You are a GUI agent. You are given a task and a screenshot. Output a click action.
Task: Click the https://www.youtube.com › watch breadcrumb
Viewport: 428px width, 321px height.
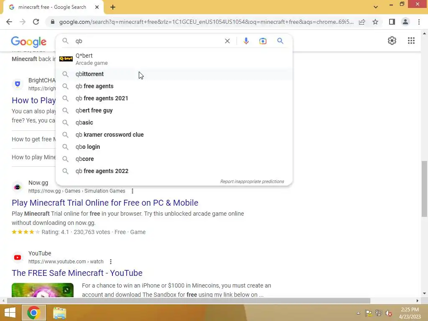66,262
